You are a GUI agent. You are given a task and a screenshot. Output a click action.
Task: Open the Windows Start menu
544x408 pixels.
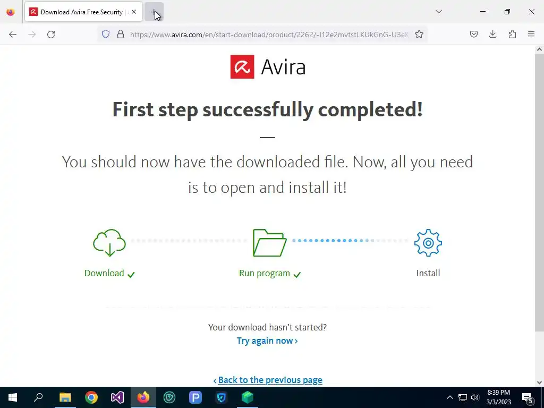(13, 397)
